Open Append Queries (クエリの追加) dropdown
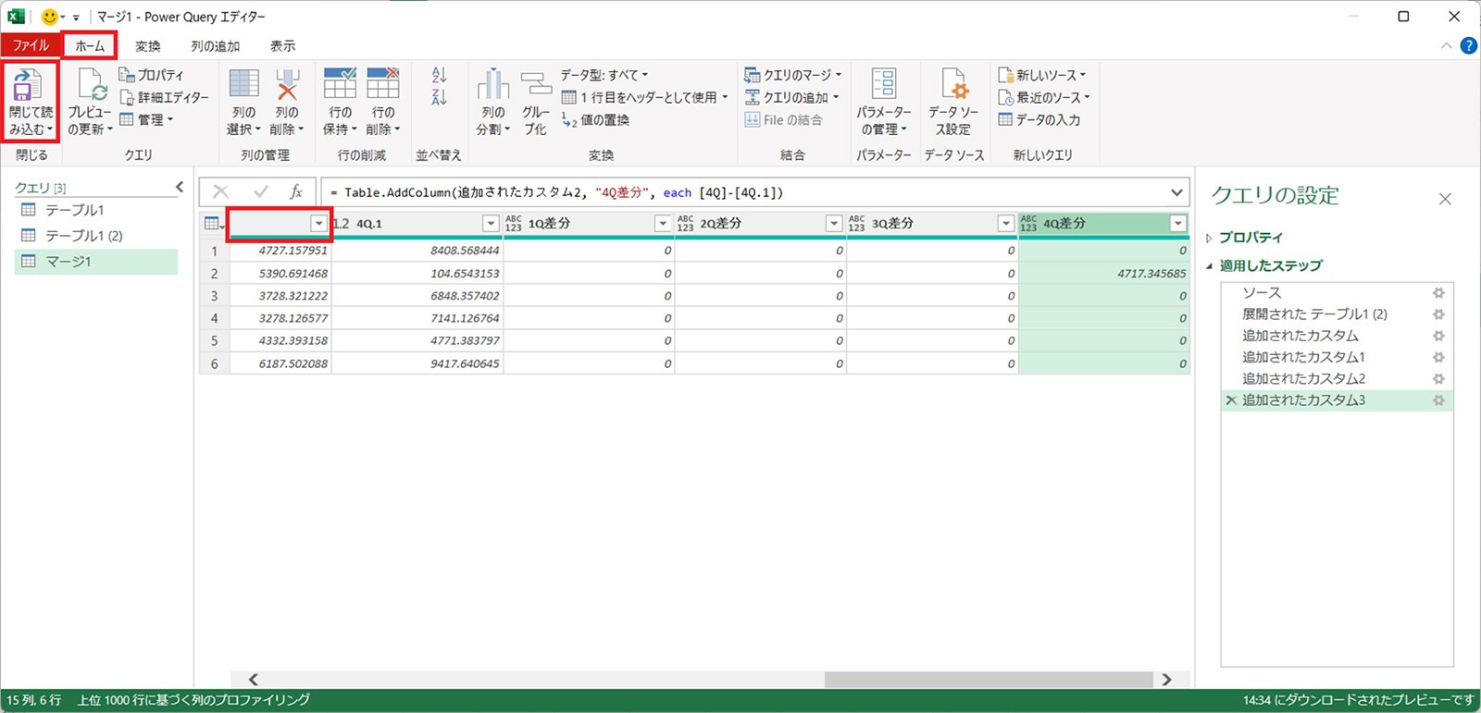The height and width of the screenshot is (713, 1481). (791, 97)
